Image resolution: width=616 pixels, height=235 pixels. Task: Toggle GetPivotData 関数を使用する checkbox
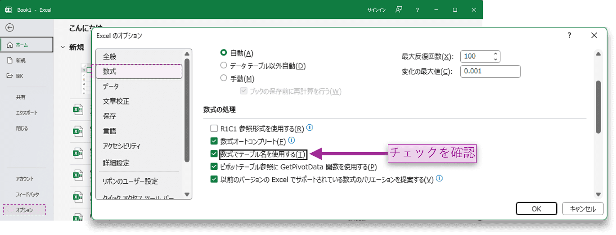[214, 167]
